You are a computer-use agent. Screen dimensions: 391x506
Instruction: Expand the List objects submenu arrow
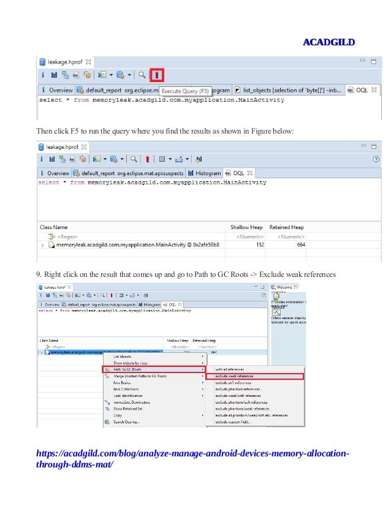click(x=203, y=357)
